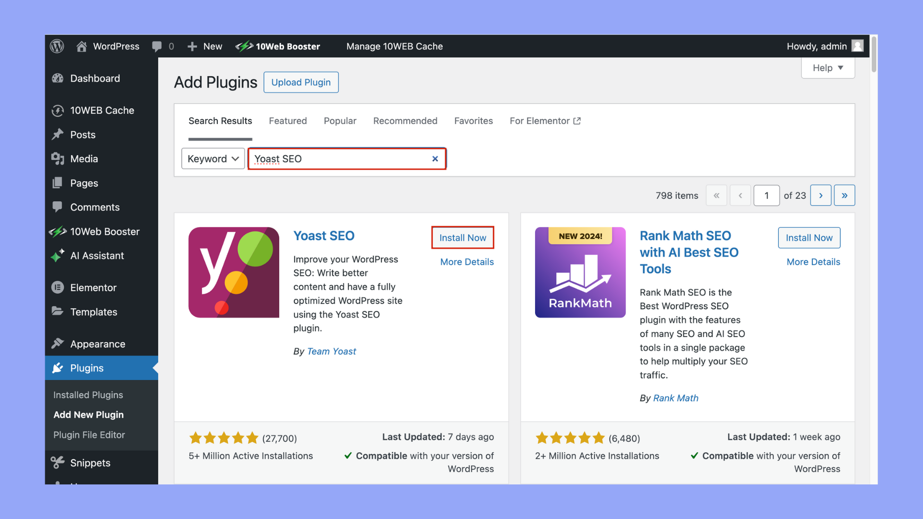Select the 10WEB Cache sidebar icon
The image size is (923, 519).
[57, 110]
